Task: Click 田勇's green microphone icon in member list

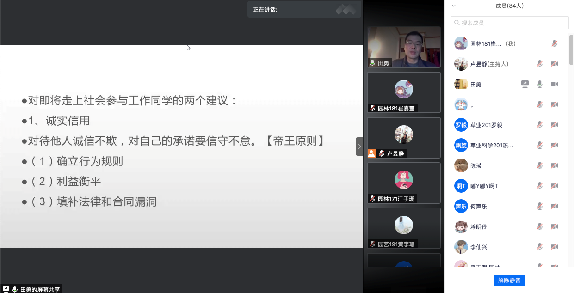Action: point(539,84)
